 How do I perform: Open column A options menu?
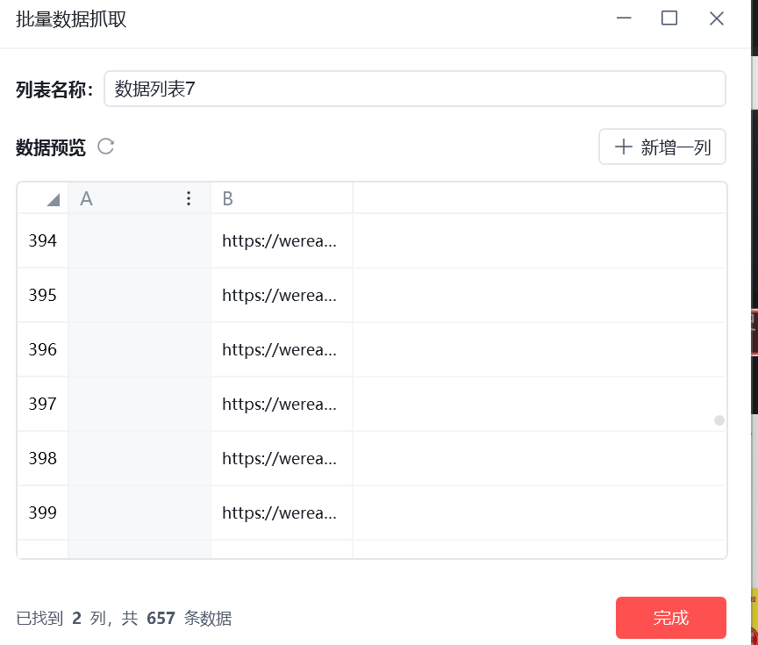click(x=189, y=198)
